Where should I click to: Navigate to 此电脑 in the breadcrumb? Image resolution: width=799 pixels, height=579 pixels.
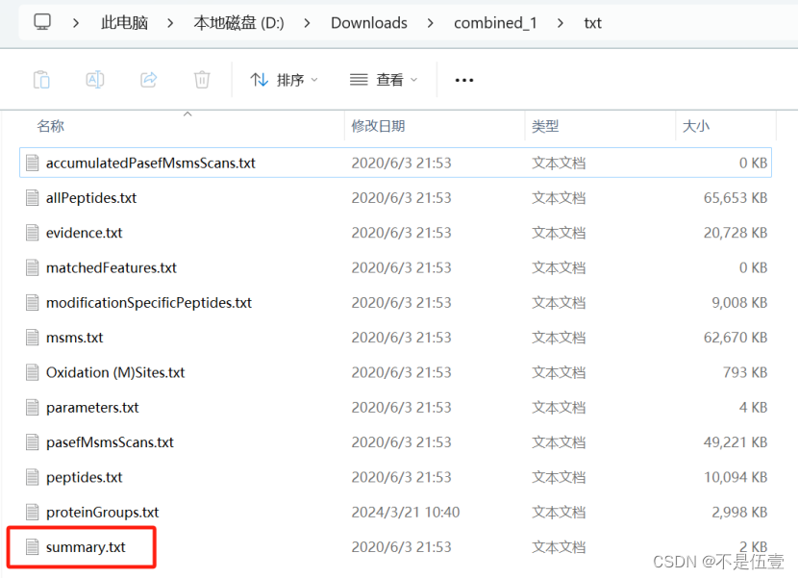(x=124, y=23)
